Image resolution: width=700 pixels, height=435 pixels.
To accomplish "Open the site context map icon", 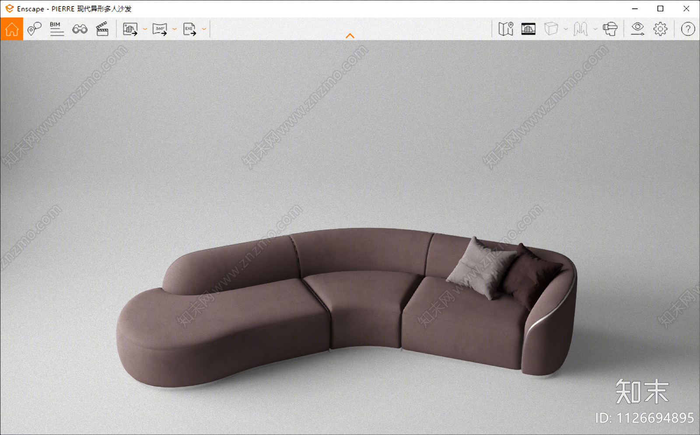I will click(506, 29).
